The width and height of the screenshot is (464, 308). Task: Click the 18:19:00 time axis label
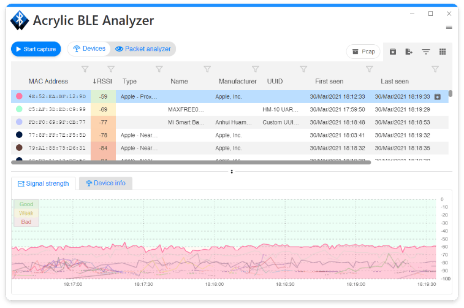[356, 284]
